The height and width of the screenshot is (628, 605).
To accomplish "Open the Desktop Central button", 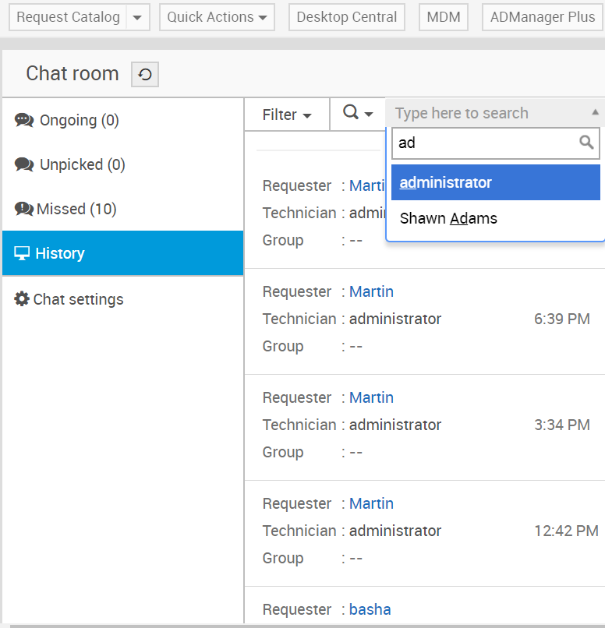I will pos(347,17).
